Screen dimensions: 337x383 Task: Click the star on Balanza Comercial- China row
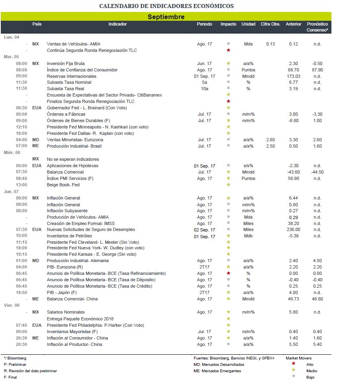coord(228,298)
